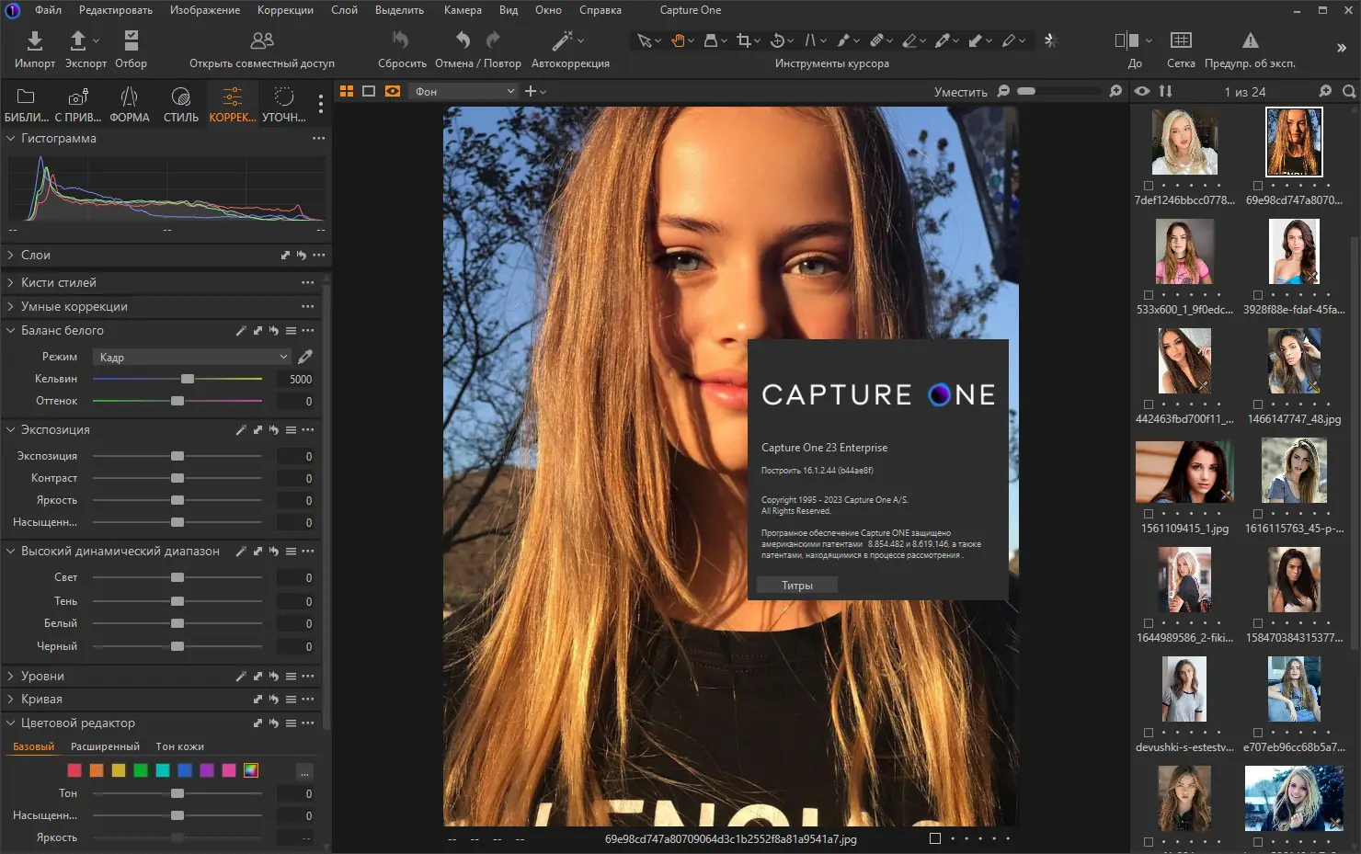
Task: Click the white balance eyedropper picker
Action: (305, 357)
